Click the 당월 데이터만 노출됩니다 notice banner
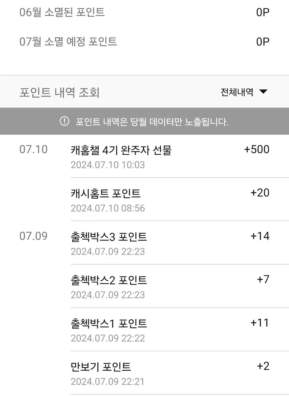 [x=144, y=121]
